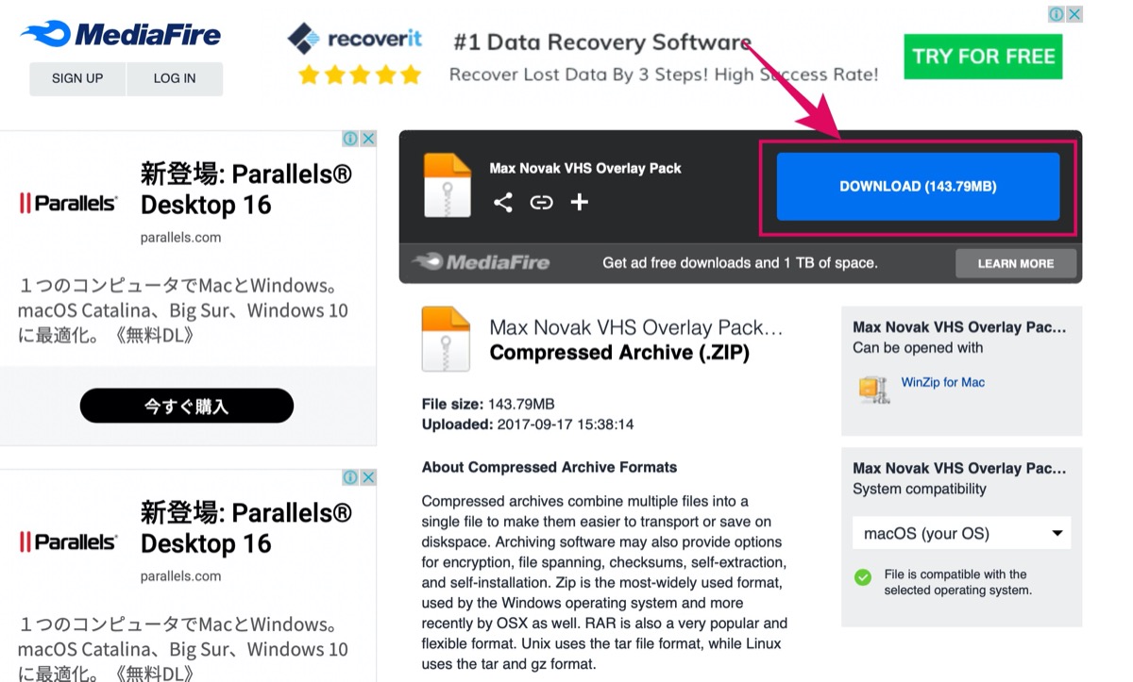Click '#1 Data Recovery Software' ad headline

pyautogui.click(x=602, y=42)
